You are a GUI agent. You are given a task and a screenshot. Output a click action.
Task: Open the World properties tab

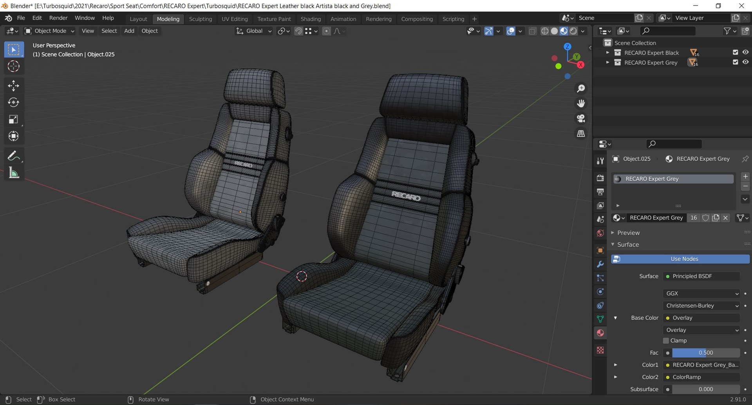tap(600, 233)
